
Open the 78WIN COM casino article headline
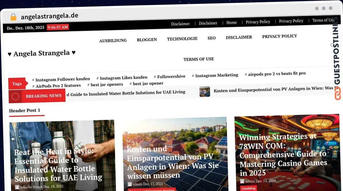click(282, 154)
